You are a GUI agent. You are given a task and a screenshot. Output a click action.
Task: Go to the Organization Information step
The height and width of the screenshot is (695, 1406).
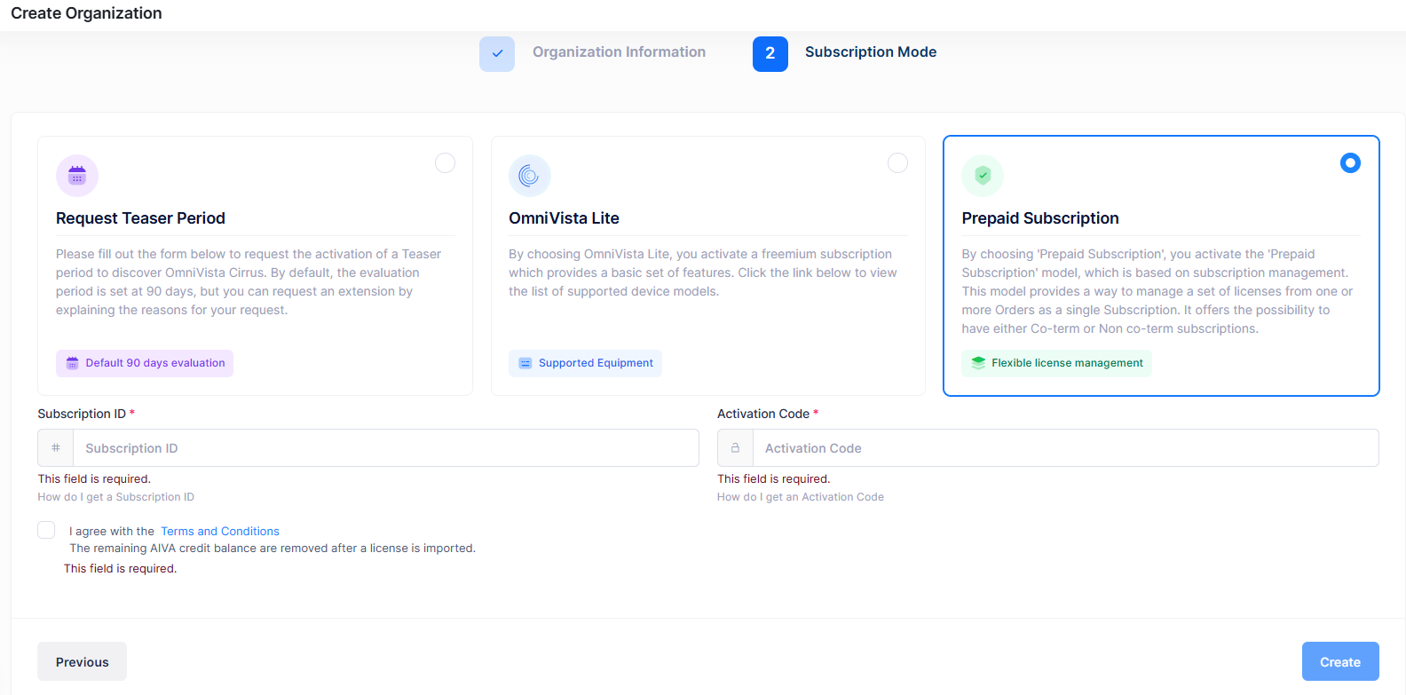coord(619,52)
